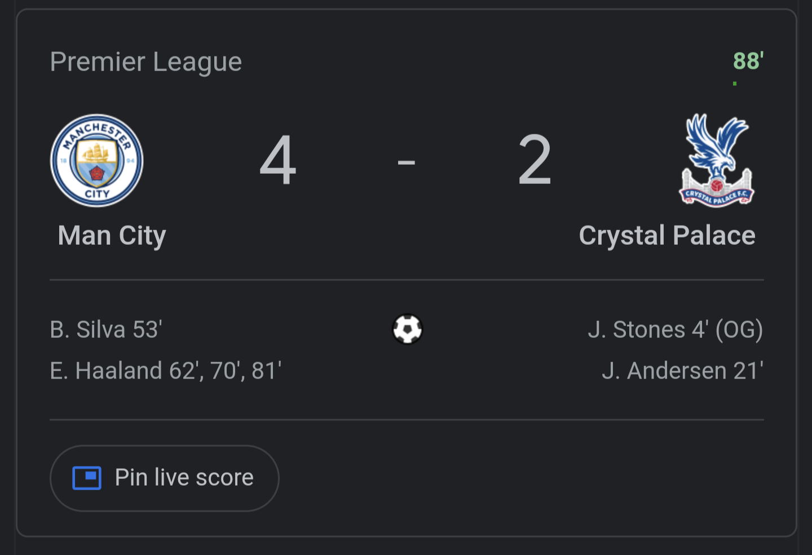Click the (OG) own goal label
Screen dimensions: 812x555
click(x=739, y=330)
